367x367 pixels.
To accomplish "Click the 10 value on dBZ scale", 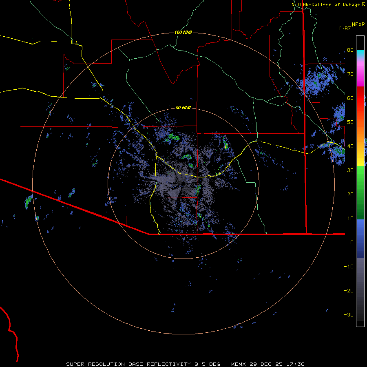I will click(x=350, y=219).
